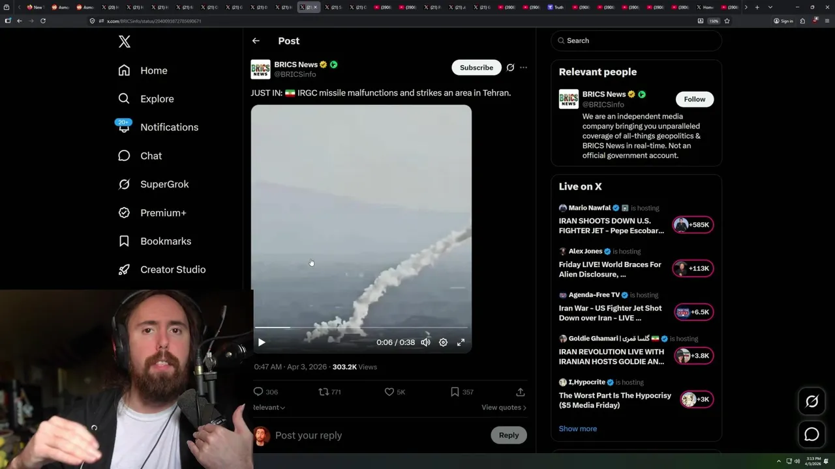Bookmark the post via the 357 icon

[455, 391]
